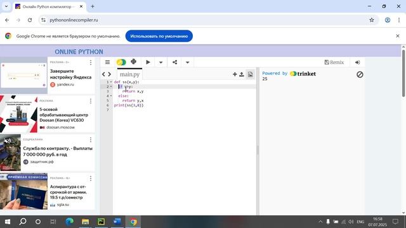Screen dimensions: 406x228
Task: Open File Explorer from taskbar
Action: tap(85, 222)
